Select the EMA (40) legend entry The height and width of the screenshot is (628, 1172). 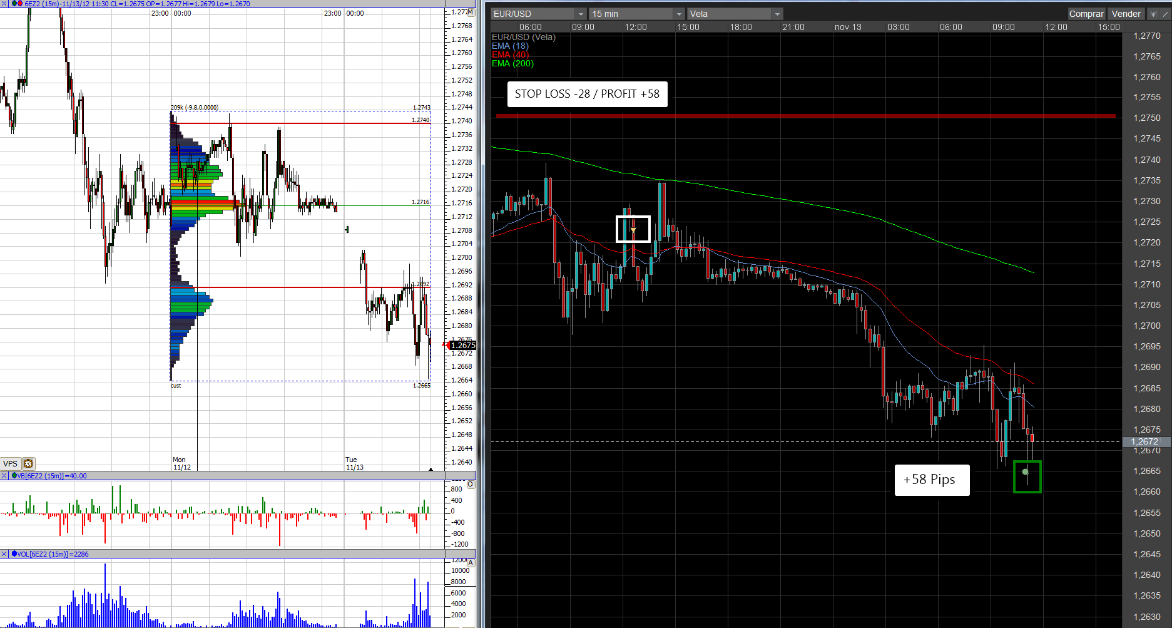tap(510, 54)
